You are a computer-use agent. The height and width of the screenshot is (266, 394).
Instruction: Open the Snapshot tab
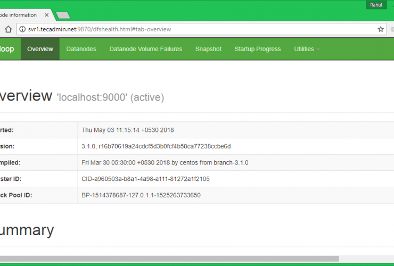tap(208, 49)
